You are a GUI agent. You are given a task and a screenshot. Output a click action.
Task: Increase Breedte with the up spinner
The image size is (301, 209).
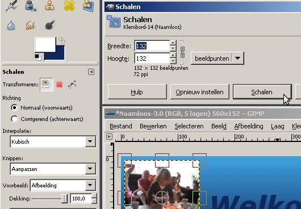pos(173,43)
